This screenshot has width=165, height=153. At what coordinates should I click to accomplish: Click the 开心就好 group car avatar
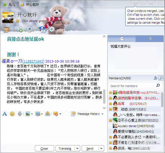click(8, 18)
